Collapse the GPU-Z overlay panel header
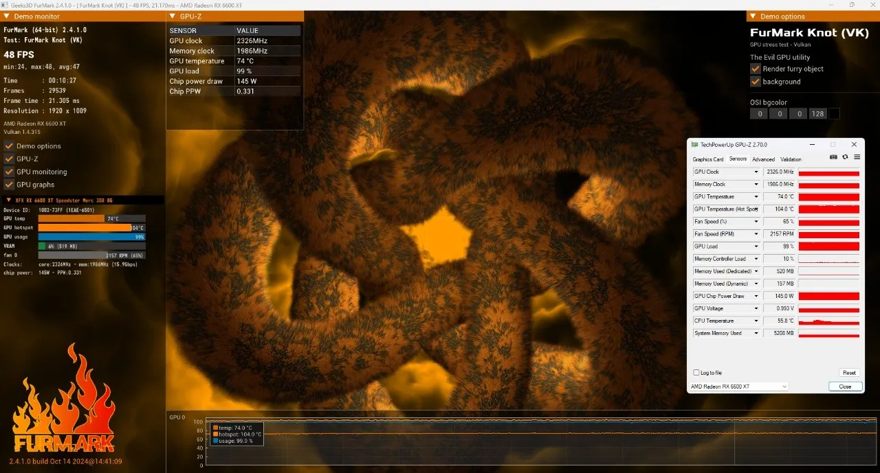Viewport: 880px width, 473px height. (x=172, y=16)
